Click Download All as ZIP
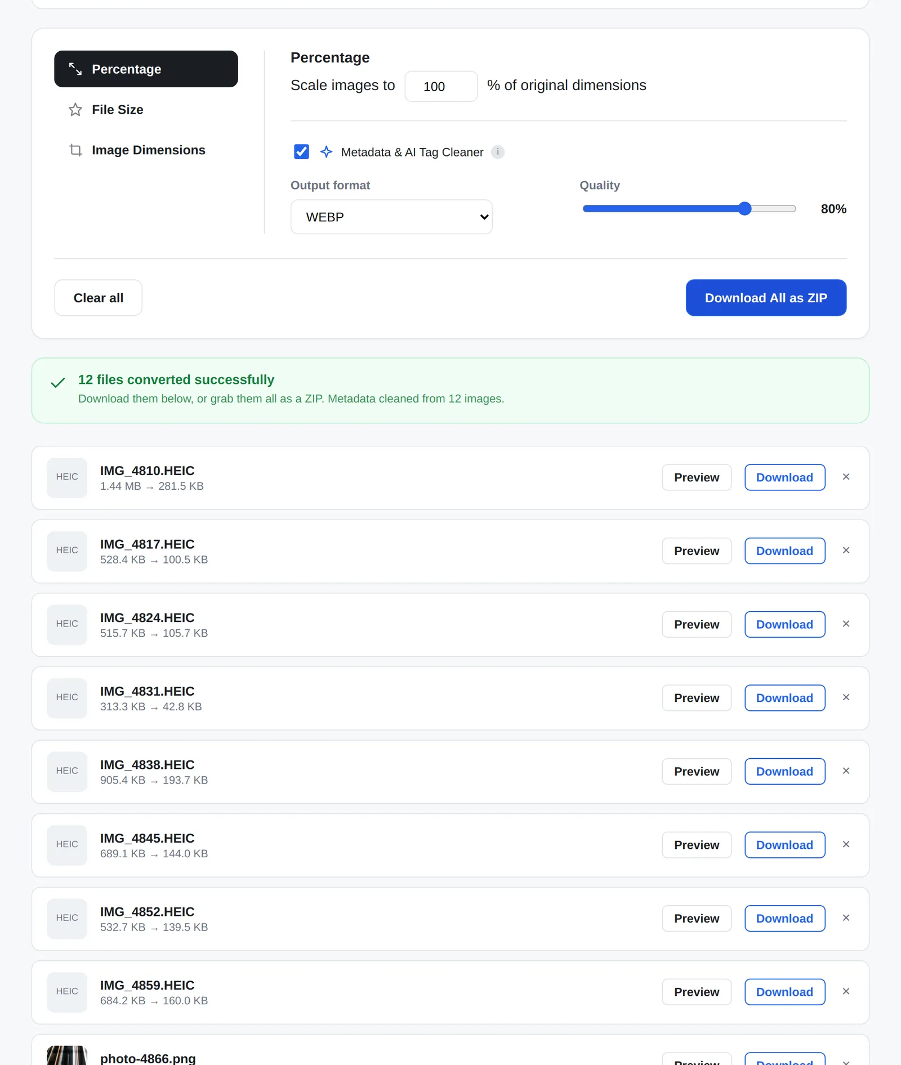The image size is (901, 1065). 766,298
